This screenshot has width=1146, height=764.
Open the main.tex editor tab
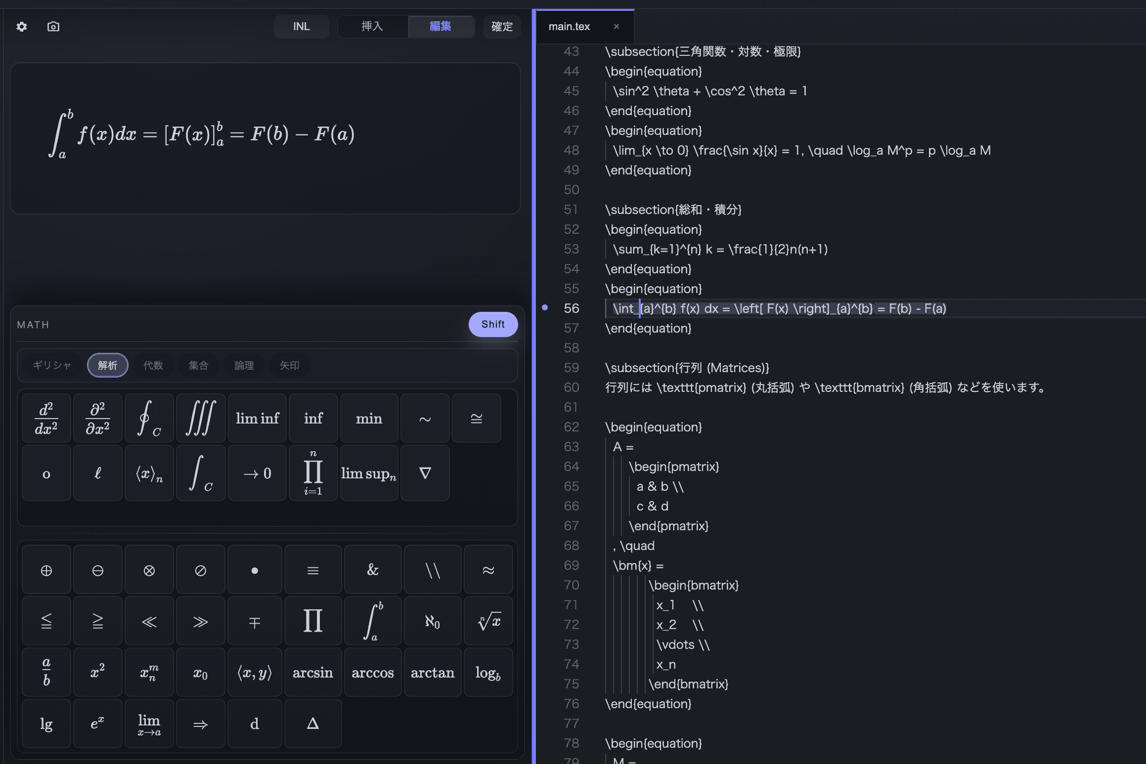(x=569, y=27)
